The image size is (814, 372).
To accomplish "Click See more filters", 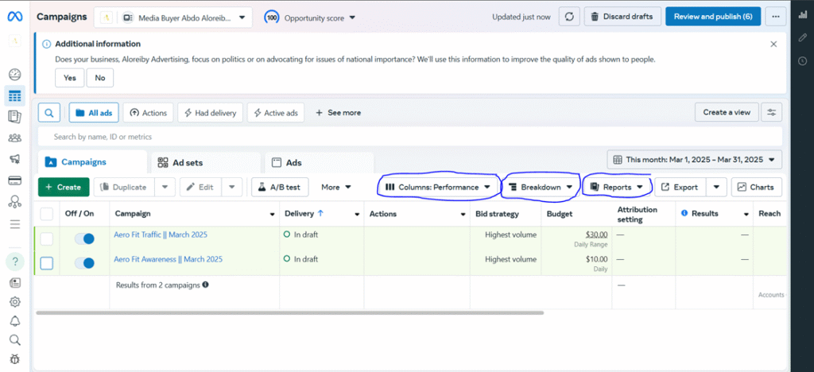I will point(338,113).
